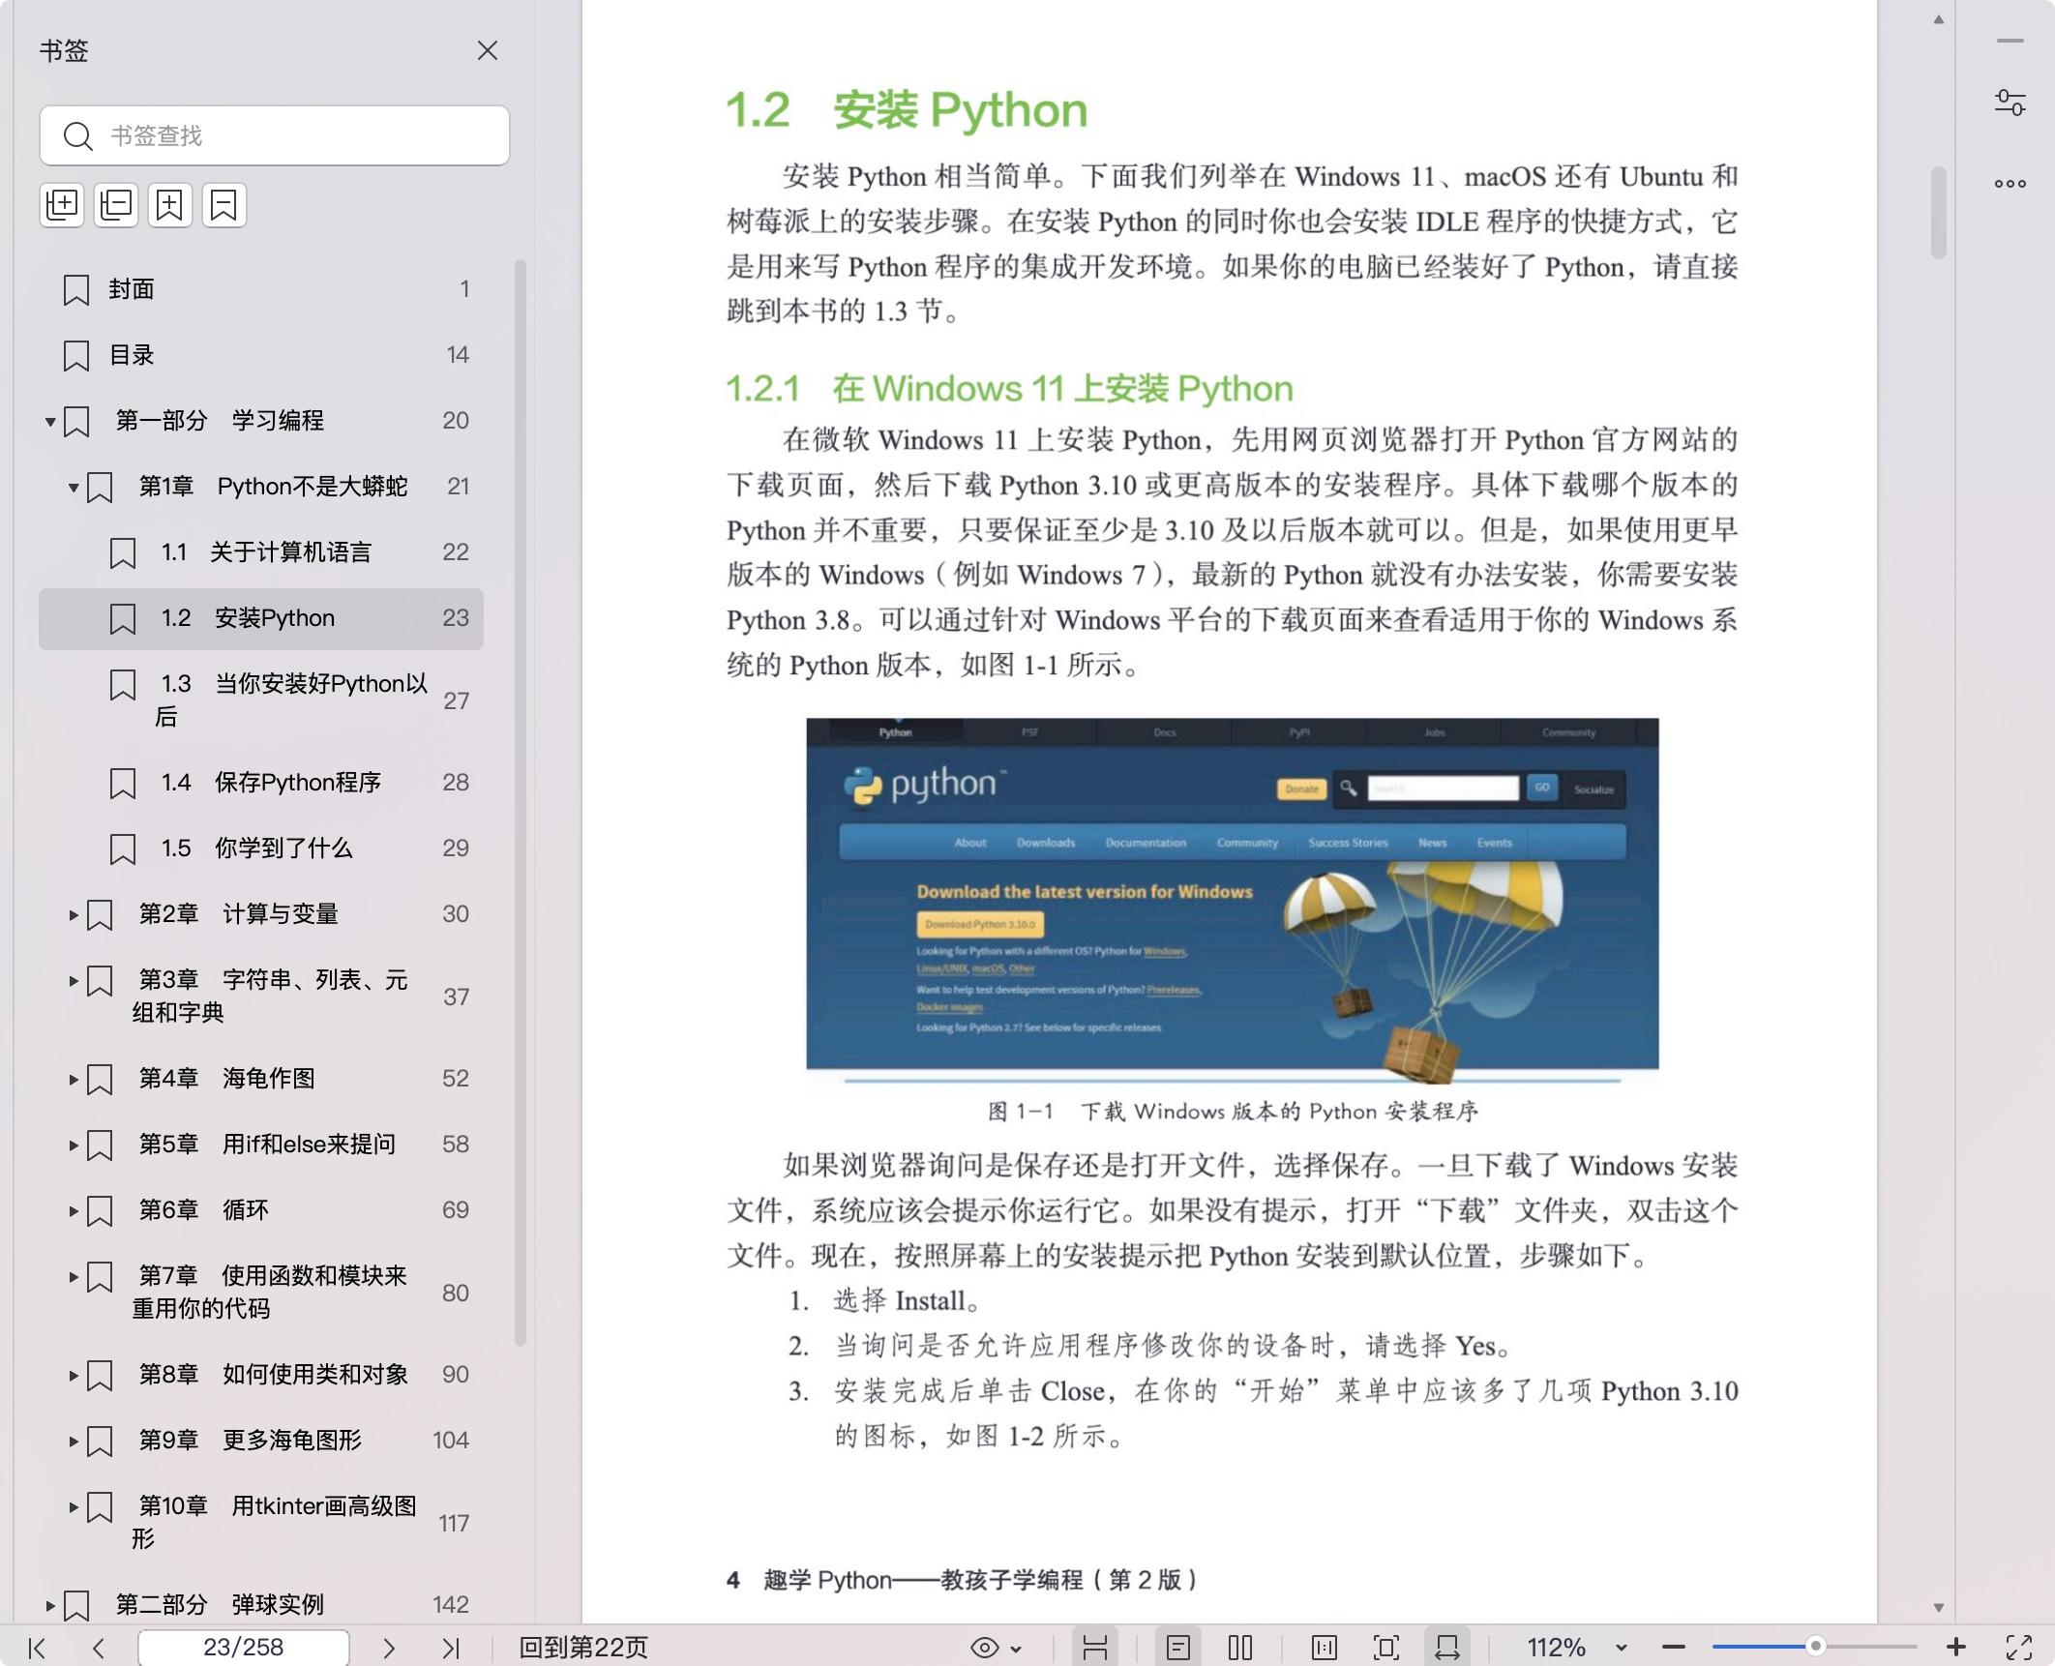Collapse 第一部分 学习编程 section
Image resolution: width=2055 pixels, height=1666 pixels.
(x=50, y=422)
